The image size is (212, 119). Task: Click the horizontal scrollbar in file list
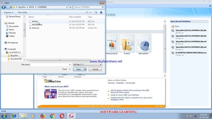tap(60, 60)
